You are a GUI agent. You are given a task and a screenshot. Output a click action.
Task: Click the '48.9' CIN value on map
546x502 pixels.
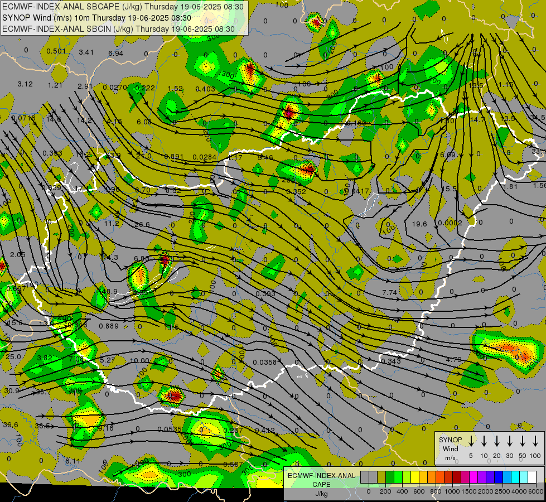click(110, 291)
